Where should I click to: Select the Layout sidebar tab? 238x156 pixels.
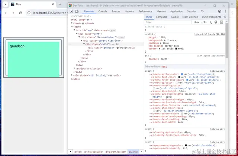click(175, 17)
